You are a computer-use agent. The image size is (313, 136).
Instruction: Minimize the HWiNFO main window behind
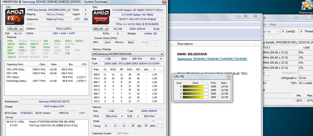239,16
